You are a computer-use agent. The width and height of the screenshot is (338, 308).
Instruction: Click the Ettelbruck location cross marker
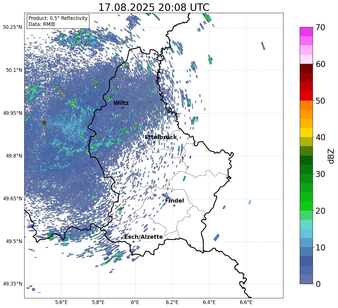pos(154,142)
